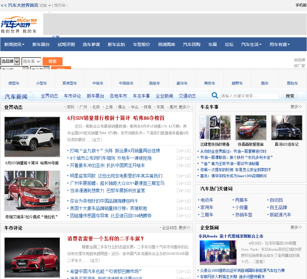Open the 切换 location switcher arrow
The height and width of the screenshot is (279, 307).
[50, 6]
